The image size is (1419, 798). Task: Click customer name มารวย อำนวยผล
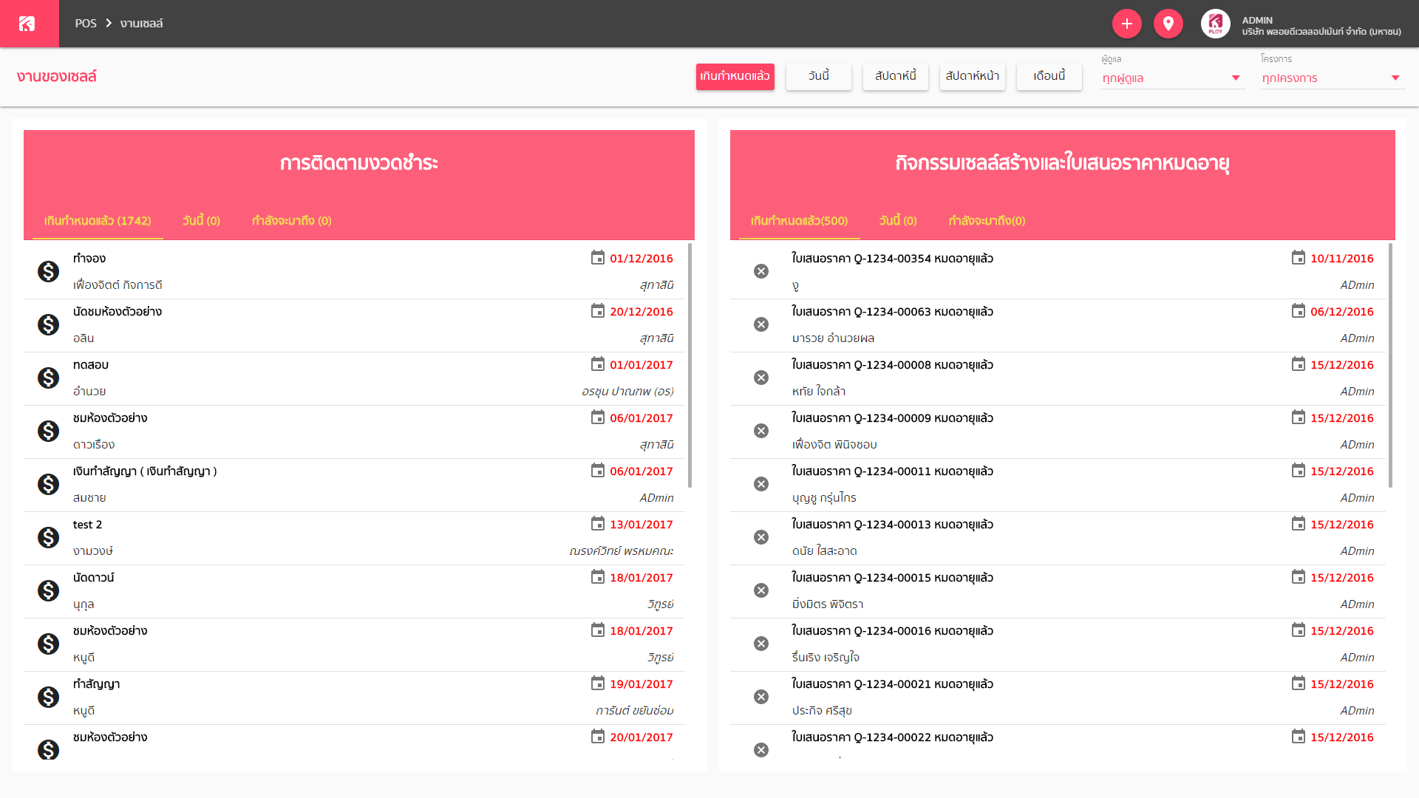point(833,338)
